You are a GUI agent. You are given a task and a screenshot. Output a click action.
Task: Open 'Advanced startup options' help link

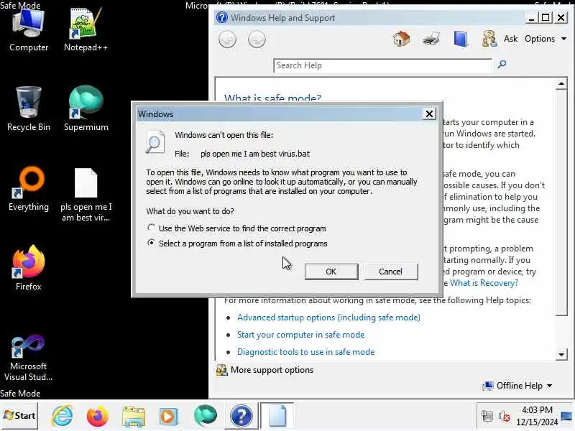[328, 318]
